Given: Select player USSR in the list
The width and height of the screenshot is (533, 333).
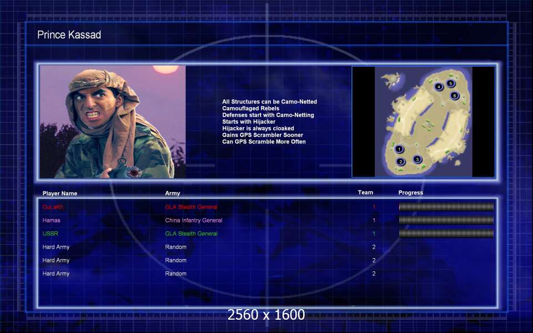Looking at the screenshot, I should (x=51, y=234).
